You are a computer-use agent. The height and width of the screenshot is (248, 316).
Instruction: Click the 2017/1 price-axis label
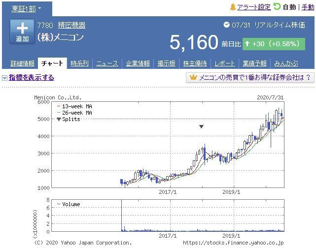168,192
